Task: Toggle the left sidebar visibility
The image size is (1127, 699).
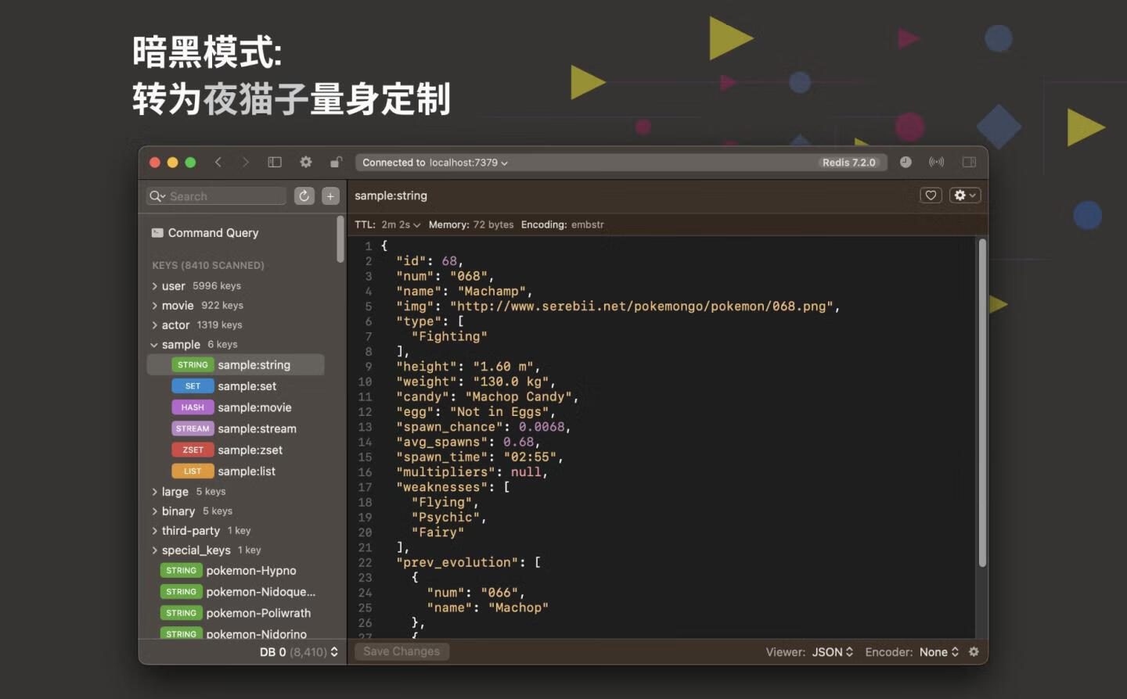Action: (x=275, y=162)
